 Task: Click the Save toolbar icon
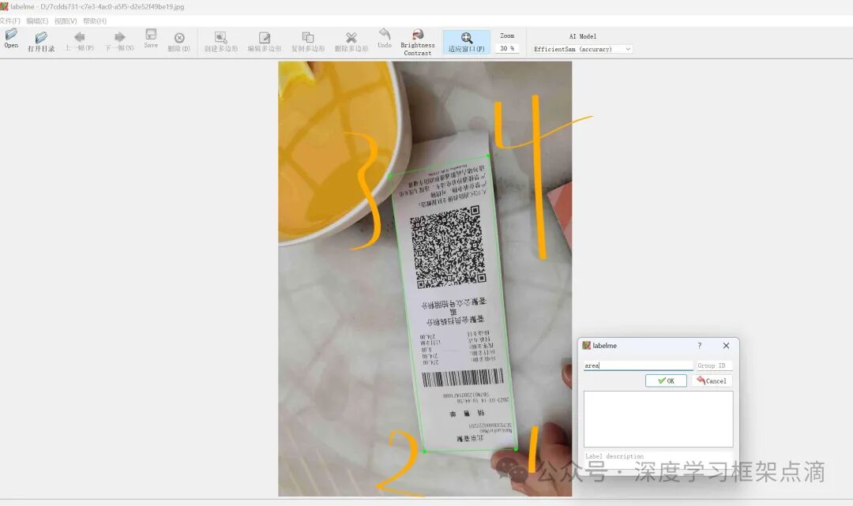tap(151, 39)
